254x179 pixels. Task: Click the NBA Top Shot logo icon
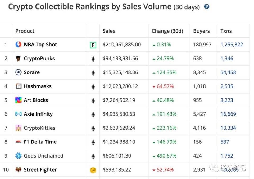(18, 45)
